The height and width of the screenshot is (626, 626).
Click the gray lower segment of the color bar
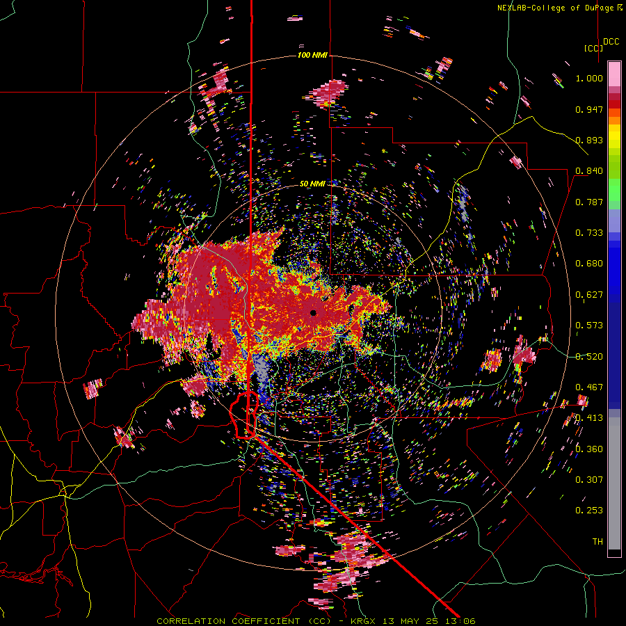click(x=614, y=483)
